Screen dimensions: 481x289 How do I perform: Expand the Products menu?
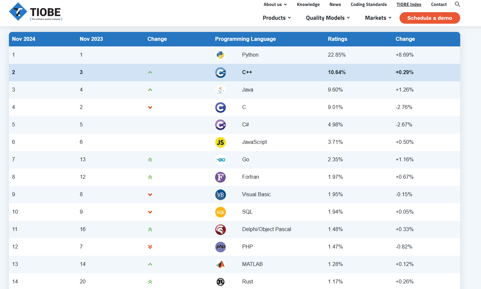click(277, 18)
